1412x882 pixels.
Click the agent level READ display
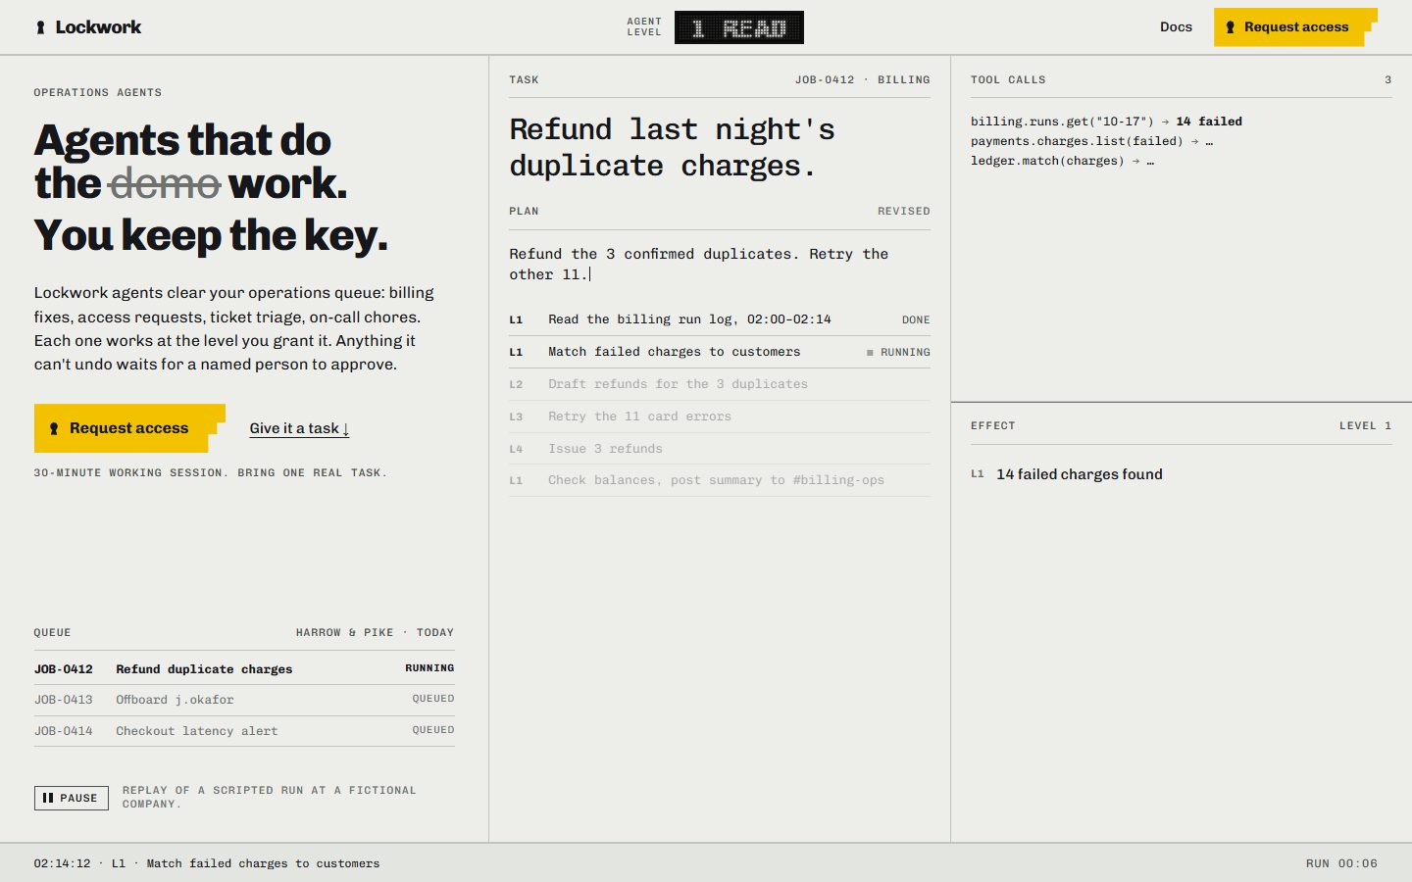[739, 27]
